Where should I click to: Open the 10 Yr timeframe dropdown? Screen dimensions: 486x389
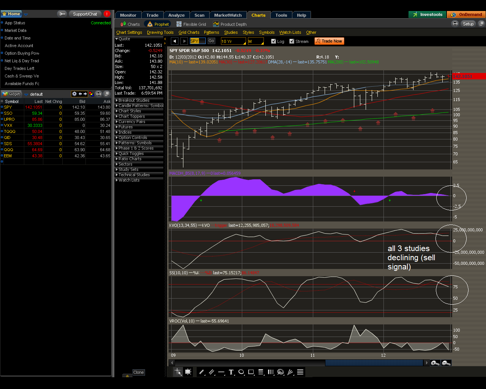pos(233,41)
